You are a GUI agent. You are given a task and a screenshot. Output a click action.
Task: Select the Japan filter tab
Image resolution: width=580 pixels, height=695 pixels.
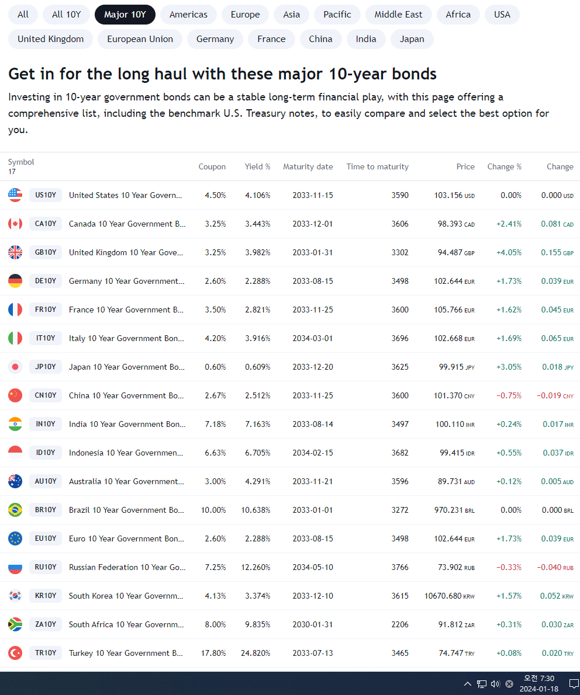[x=412, y=39]
